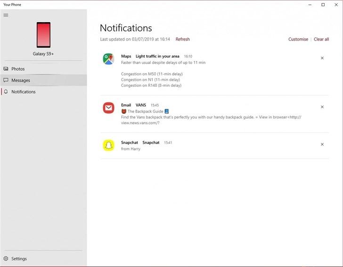The width and height of the screenshot is (343, 267).
Task: Open the hamburger navigation menu
Action: tap(6, 15)
